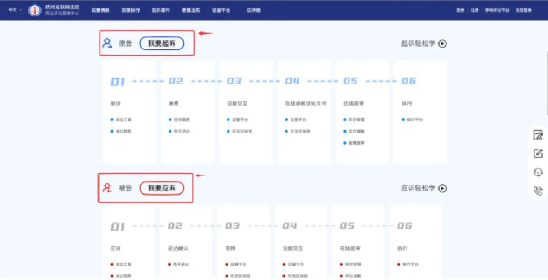Screen dimensions: 548x280
Task: Open 执行平台 link under plaintiff step 06
Action: click(414, 120)
